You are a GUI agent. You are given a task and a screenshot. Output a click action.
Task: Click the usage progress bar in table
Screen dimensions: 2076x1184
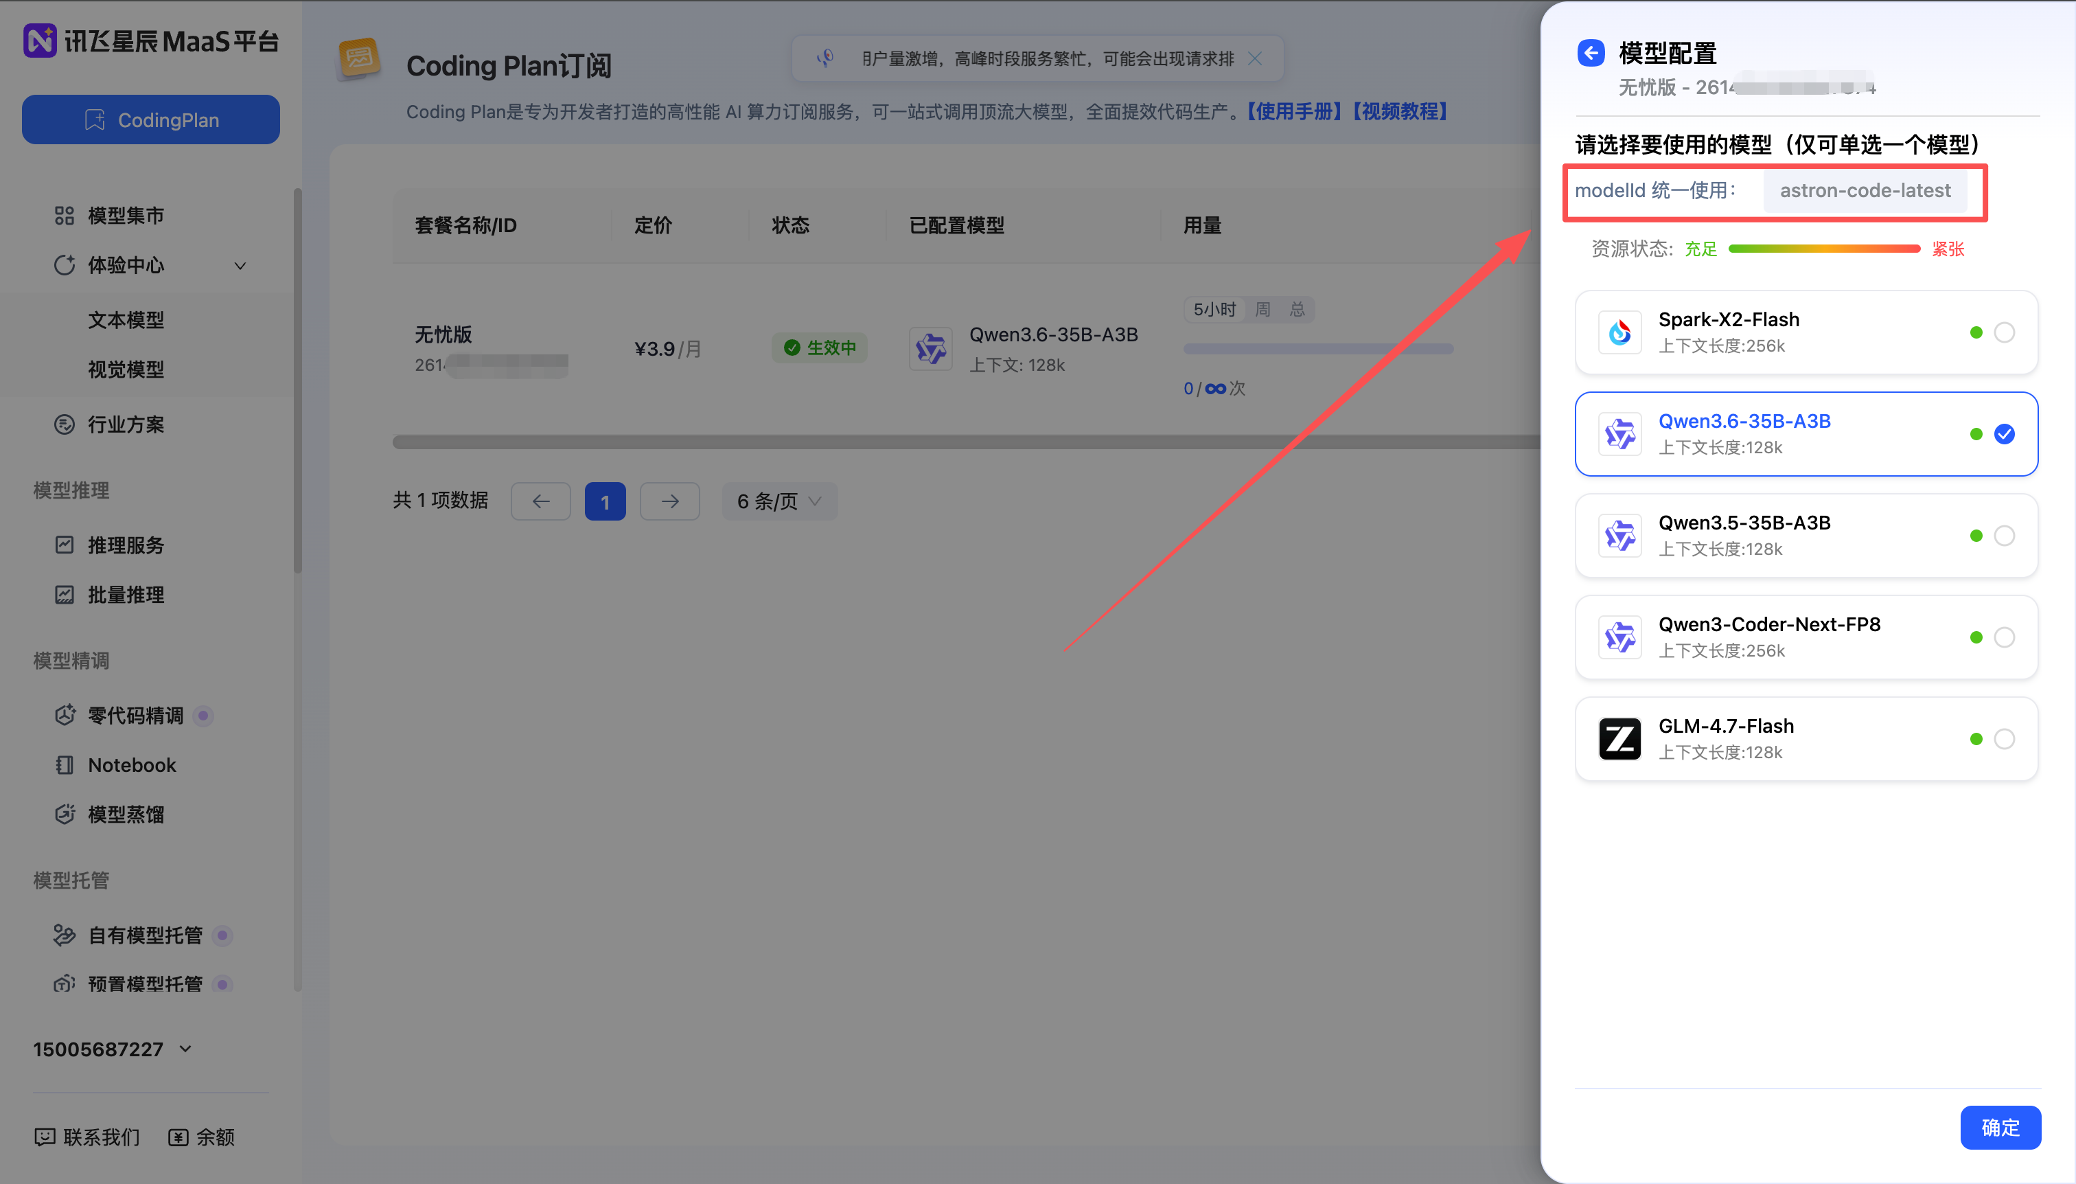(x=1317, y=349)
